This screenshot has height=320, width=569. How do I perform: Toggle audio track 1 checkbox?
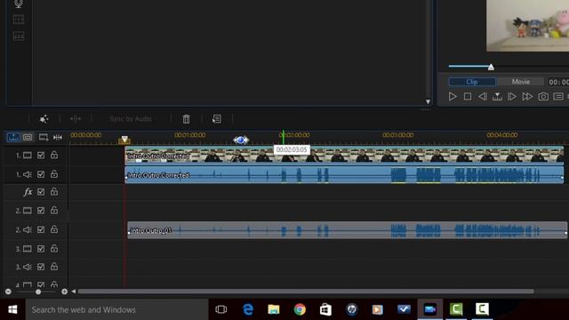41,174
